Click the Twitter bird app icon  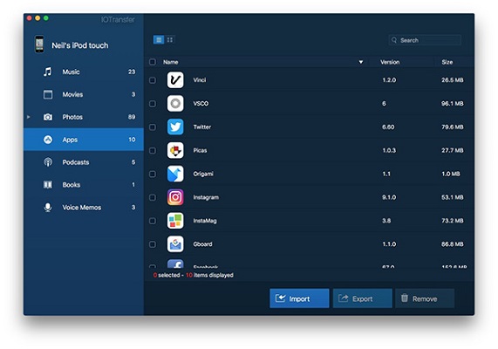175,127
